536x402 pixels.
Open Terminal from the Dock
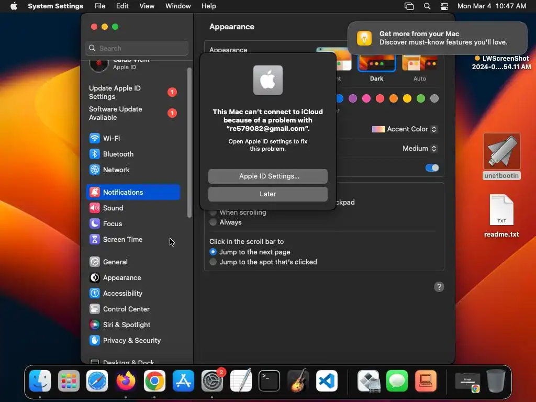click(269, 381)
